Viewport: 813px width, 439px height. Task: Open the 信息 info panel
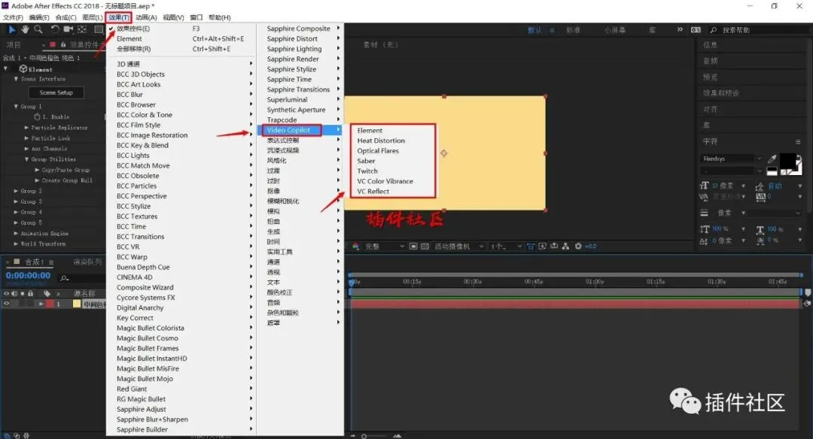710,45
